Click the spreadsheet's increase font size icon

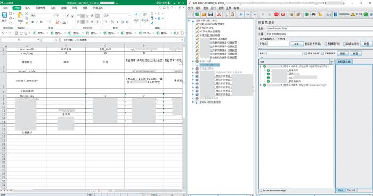68,16
